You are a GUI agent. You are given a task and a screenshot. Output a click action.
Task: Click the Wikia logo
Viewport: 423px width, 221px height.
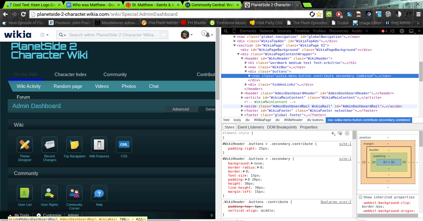18,34
